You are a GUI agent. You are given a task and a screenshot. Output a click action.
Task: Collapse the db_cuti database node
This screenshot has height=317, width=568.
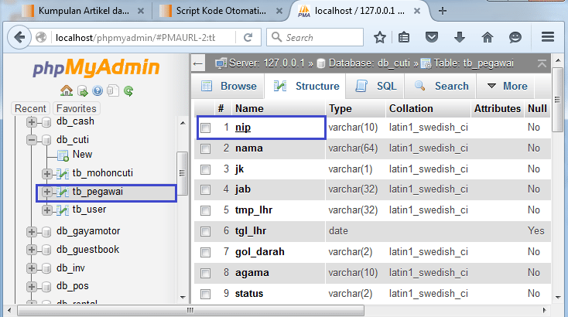click(x=32, y=140)
